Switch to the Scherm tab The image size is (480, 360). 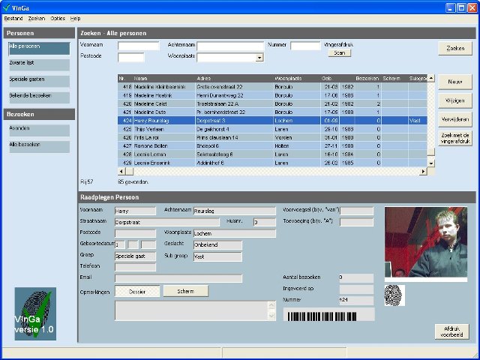[x=185, y=290]
